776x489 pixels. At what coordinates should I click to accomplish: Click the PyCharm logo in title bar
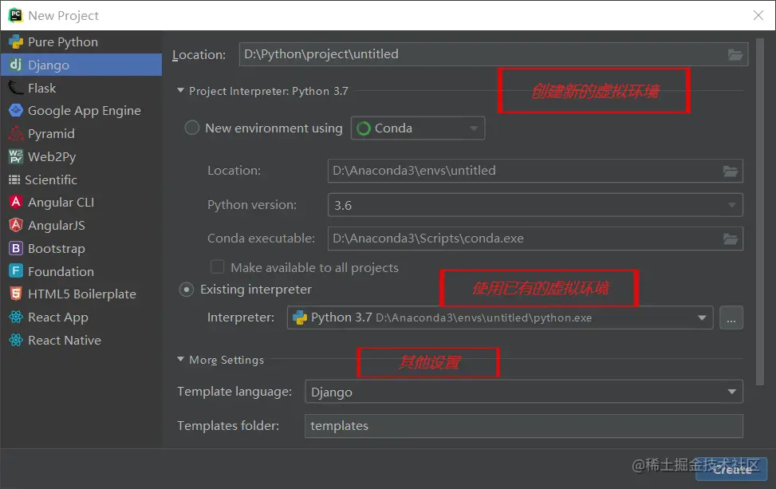click(x=15, y=15)
